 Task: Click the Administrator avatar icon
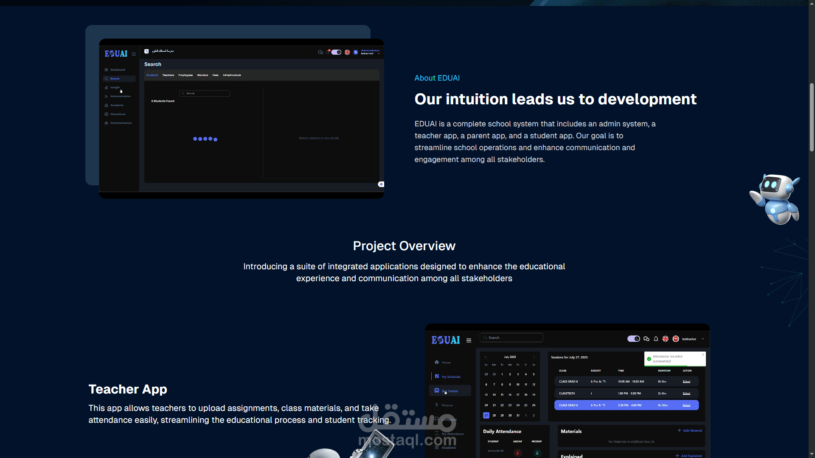356,52
